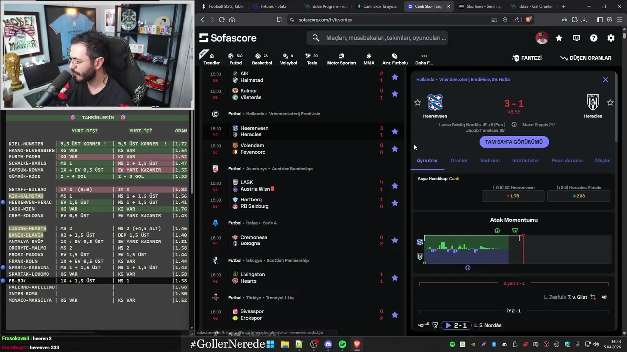The height and width of the screenshot is (352, 627).
Task: Open Discord from the taskbar
Action: point(328,344)
